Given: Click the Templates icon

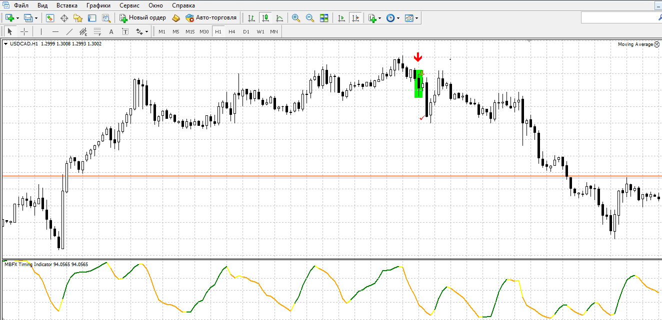Looking at the screenshot, I should click(x=409, y=18).
